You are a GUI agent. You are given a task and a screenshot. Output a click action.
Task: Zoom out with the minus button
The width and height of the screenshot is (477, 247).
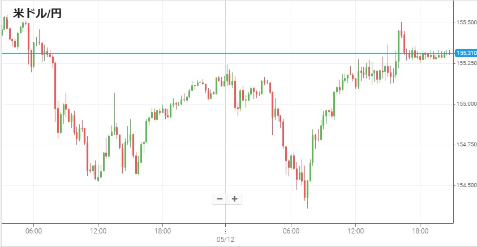(219, 198)
